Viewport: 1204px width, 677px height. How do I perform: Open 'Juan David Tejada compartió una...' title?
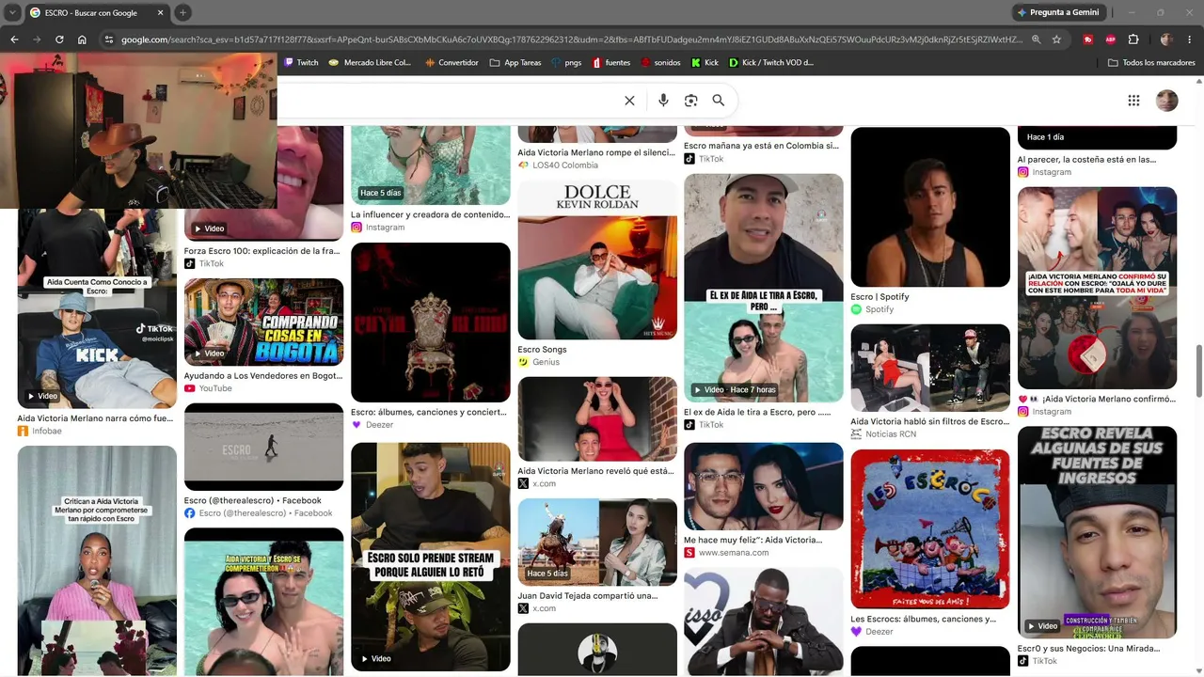click(x=588, y=596)
